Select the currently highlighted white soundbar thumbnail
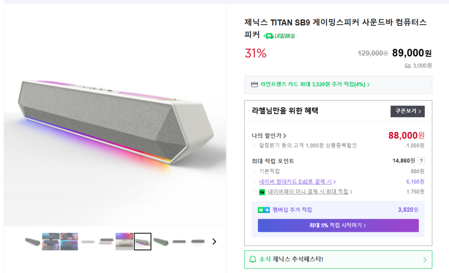The width and height of the screenshot is (449, 273). coord(143,241)
